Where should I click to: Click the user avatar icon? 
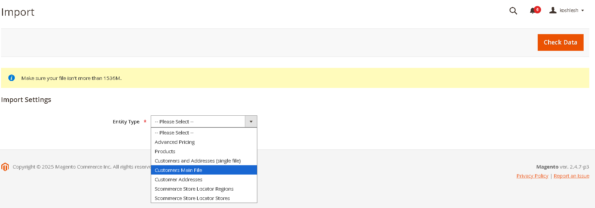click(x=553, y=10)
